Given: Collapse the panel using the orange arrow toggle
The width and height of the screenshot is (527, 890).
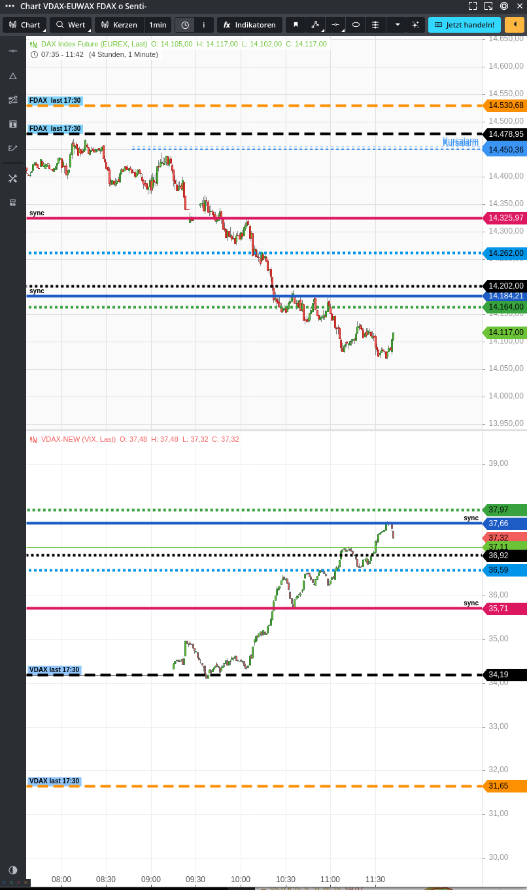Looking at the screenshot, I should pos(515,24).
